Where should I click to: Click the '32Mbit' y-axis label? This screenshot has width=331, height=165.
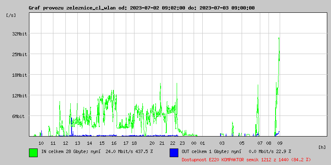(19, 34)
